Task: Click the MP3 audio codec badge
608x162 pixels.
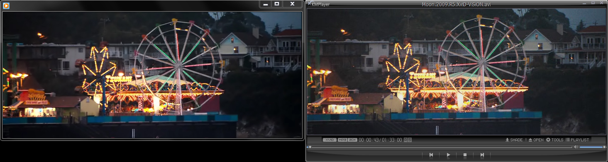Action: [342, 140]
